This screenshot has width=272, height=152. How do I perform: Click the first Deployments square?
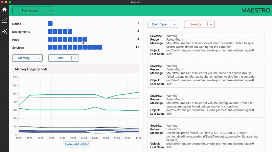[50, 31]
